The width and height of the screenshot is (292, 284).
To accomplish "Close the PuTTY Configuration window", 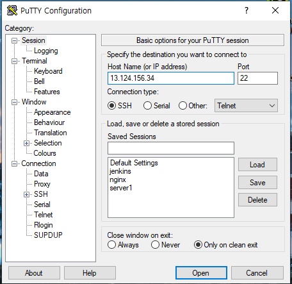I will 275,10.
